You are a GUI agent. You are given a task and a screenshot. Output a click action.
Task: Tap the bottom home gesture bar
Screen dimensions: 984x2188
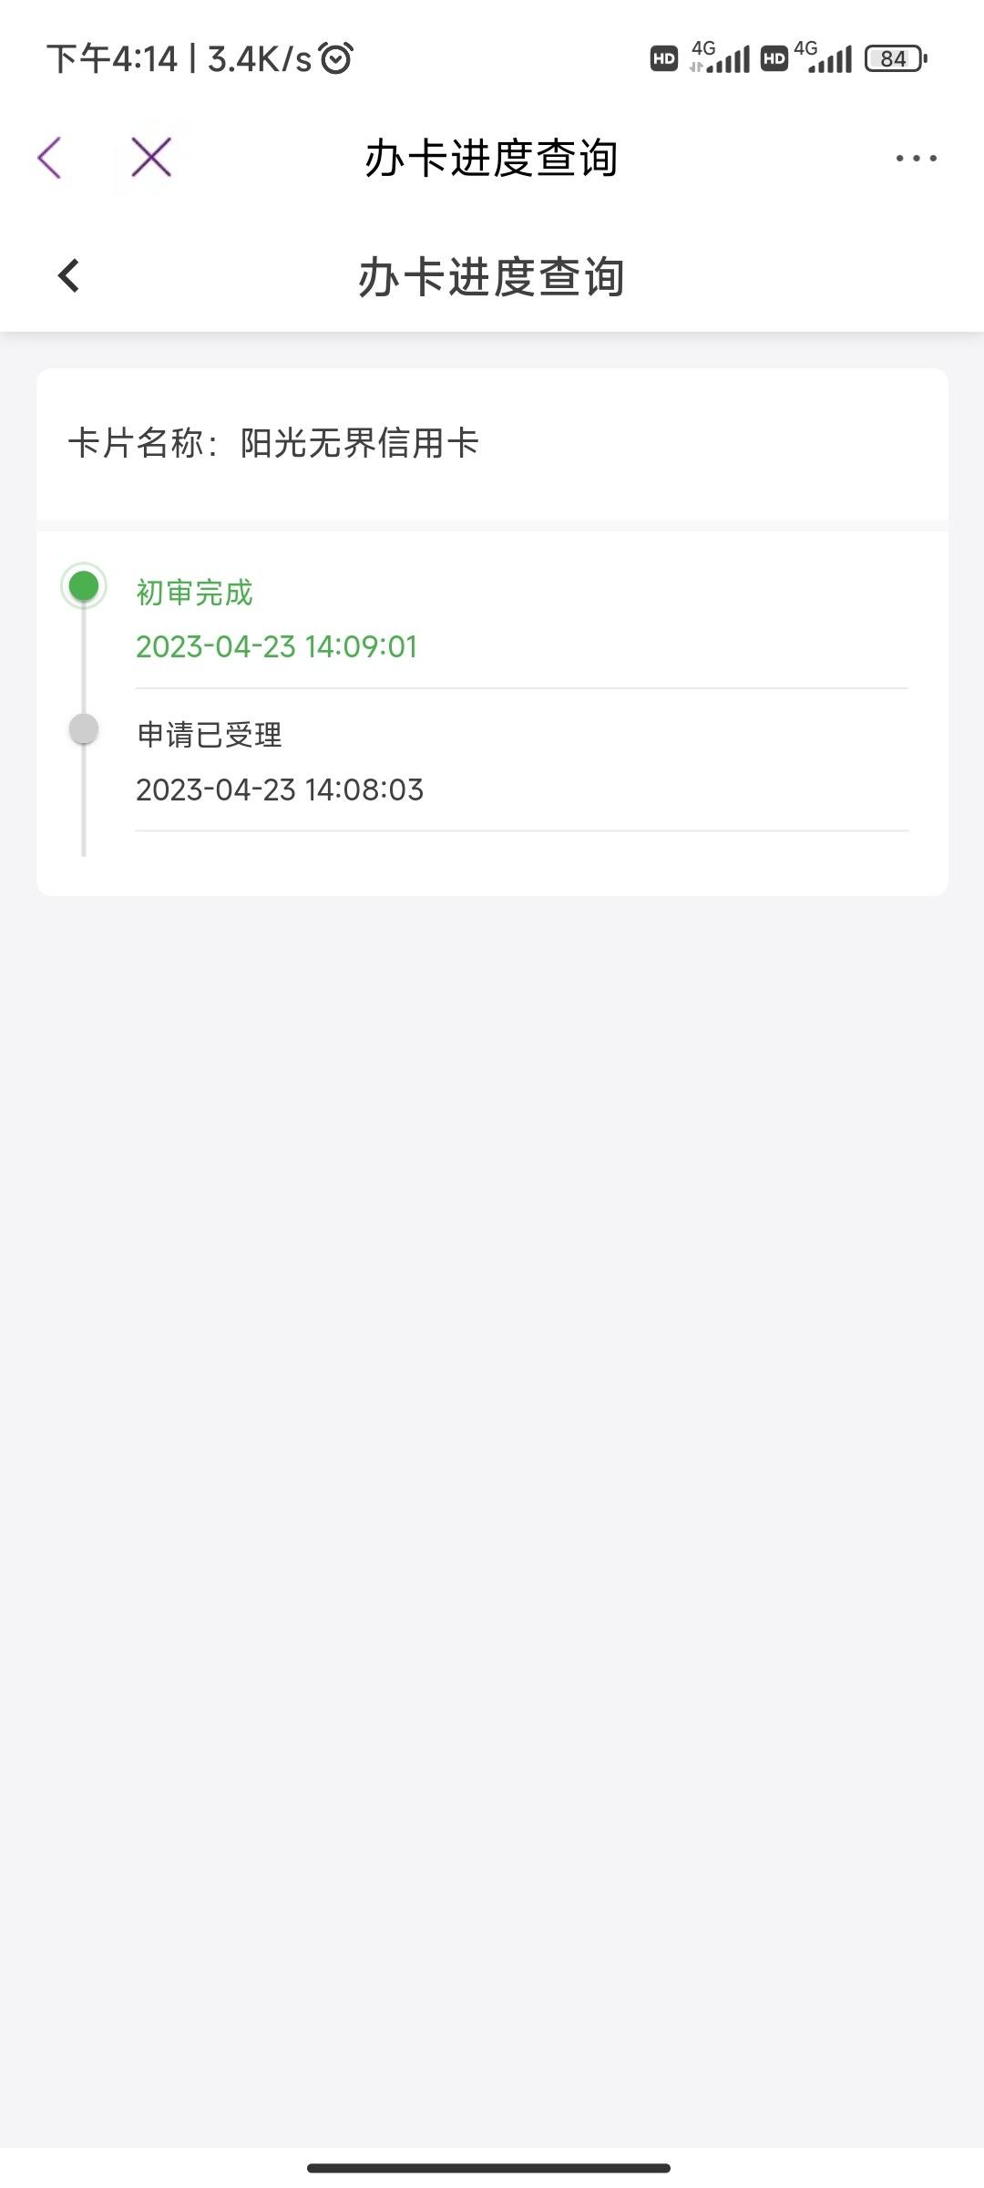[x=488, y=2168]
